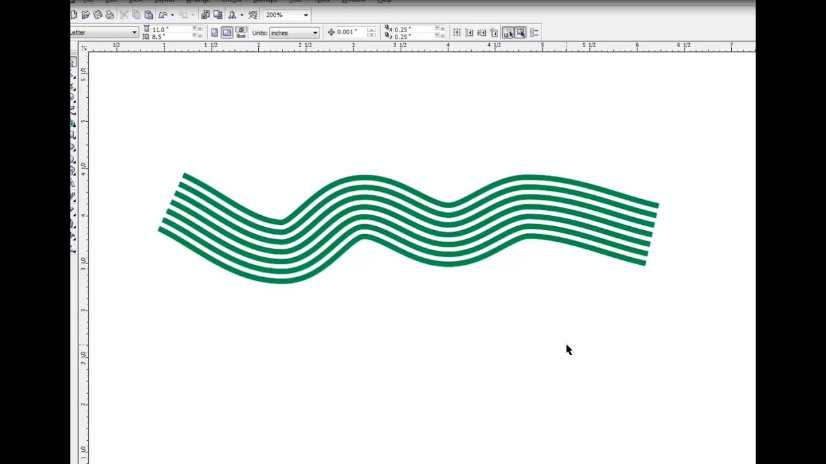Screen dimensions: 826x464
Task: Click the Corel welcome screen icon
Action: (252, 15)
